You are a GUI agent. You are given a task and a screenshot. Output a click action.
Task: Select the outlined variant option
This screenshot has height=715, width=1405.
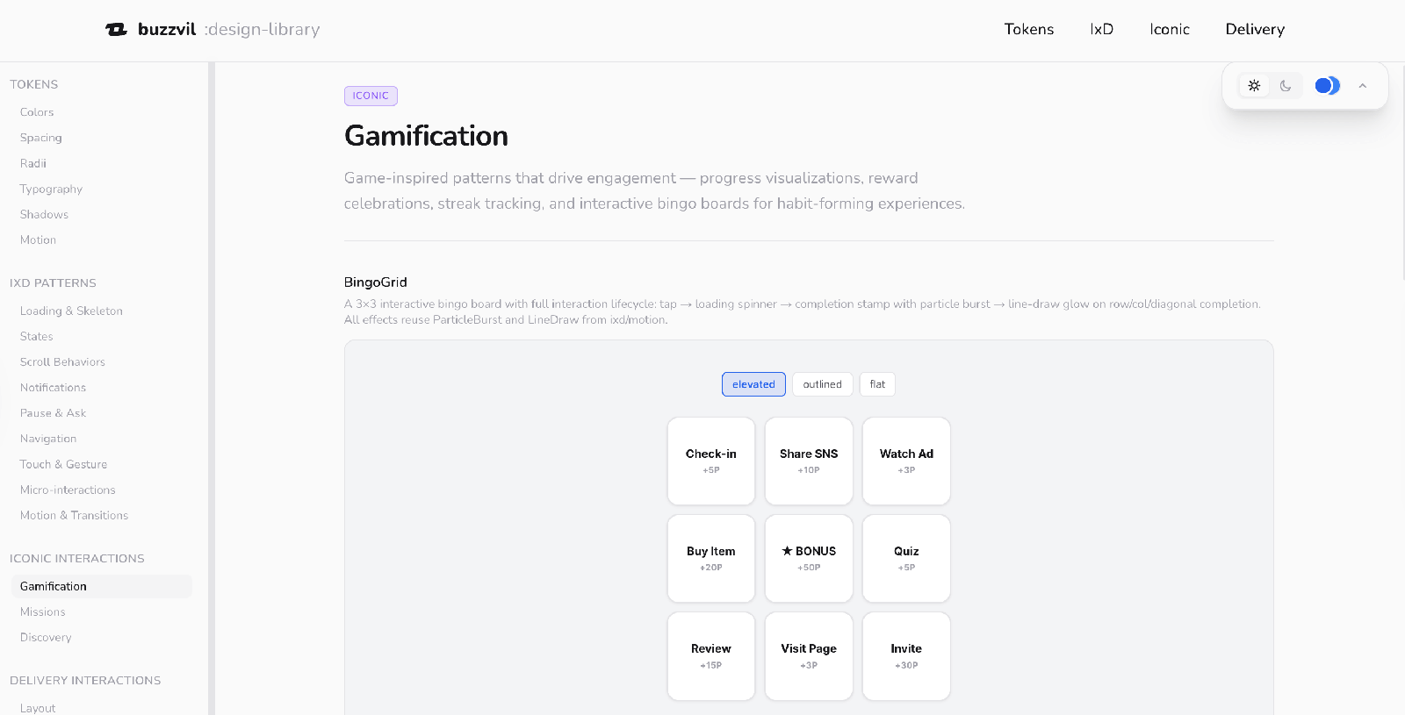tap(822, 384)
